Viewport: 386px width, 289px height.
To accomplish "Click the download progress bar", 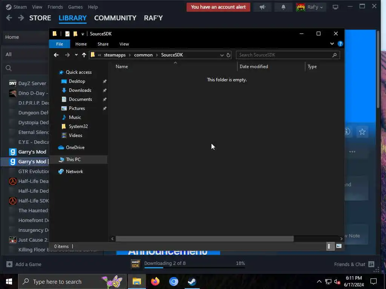I will tap(195, 268).
